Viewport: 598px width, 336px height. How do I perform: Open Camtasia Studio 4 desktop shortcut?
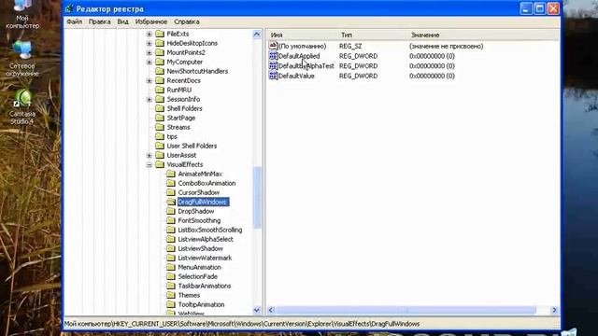tap(22, 106)
